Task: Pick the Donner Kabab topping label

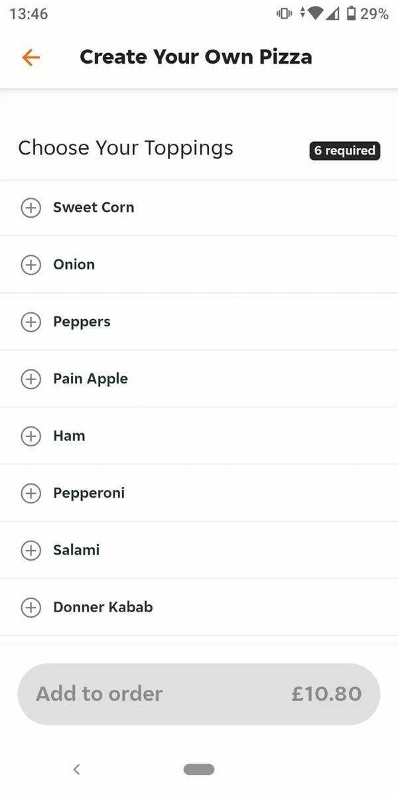Action: 103,607
